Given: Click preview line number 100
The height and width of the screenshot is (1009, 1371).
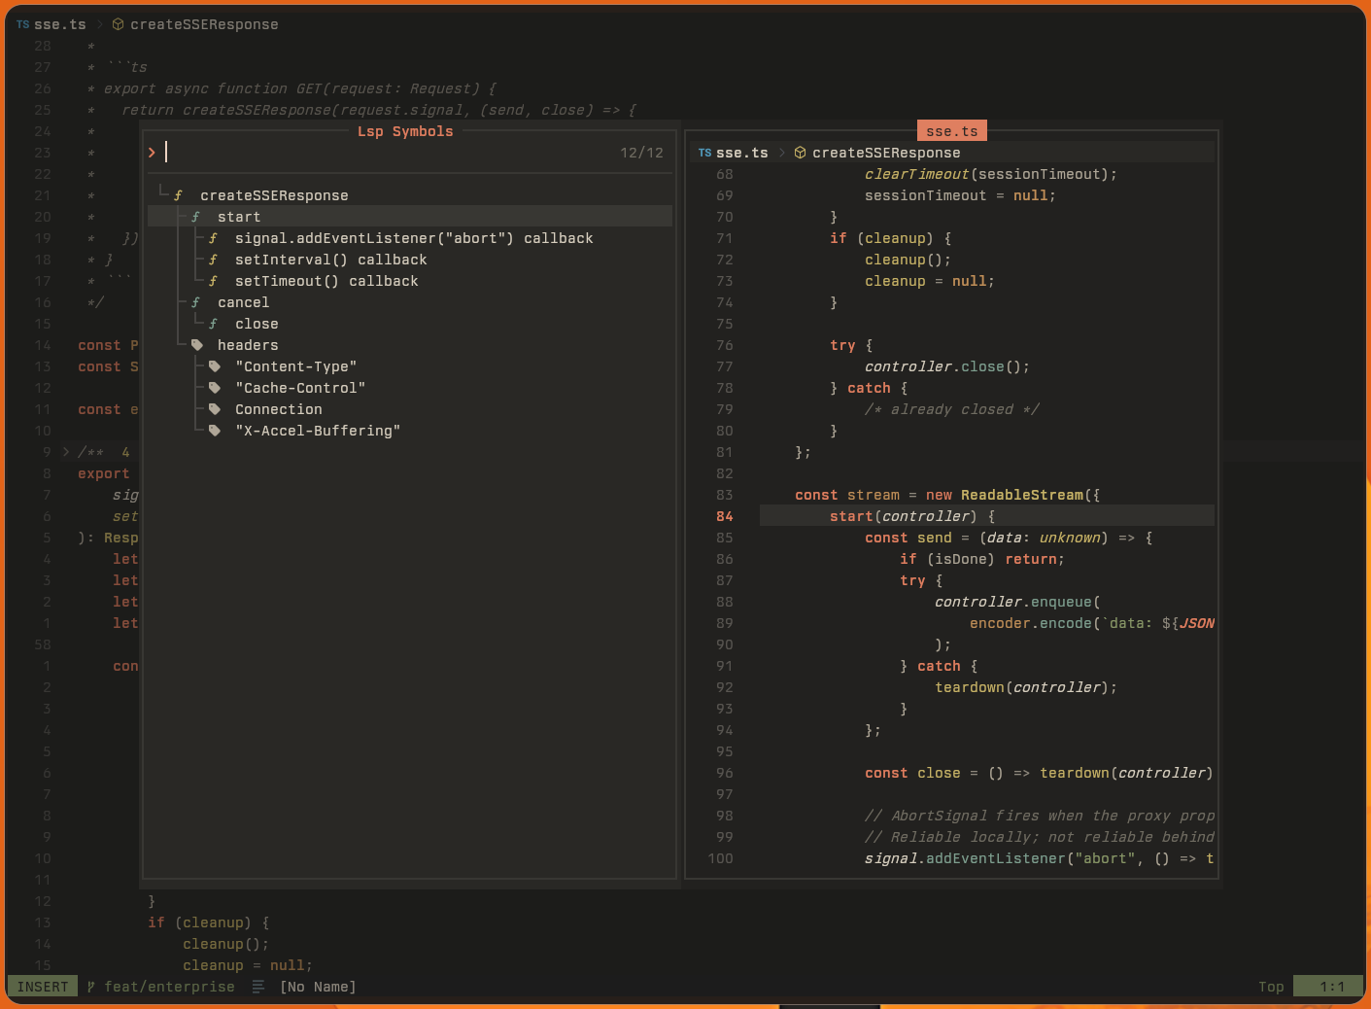Looking at the screenshot, I should click(721, 858).
